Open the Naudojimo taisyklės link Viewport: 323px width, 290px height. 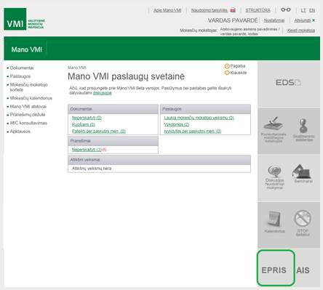pyautogui.click(x=210, y=10)
